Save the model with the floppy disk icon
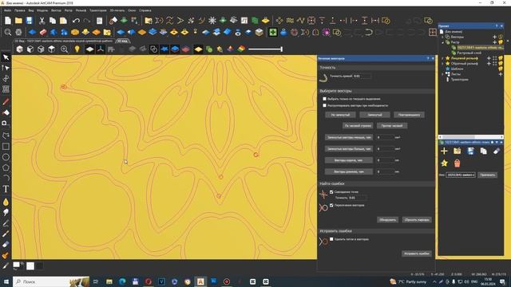The width and height of the screenshot is (511, 287). [30, 21]
